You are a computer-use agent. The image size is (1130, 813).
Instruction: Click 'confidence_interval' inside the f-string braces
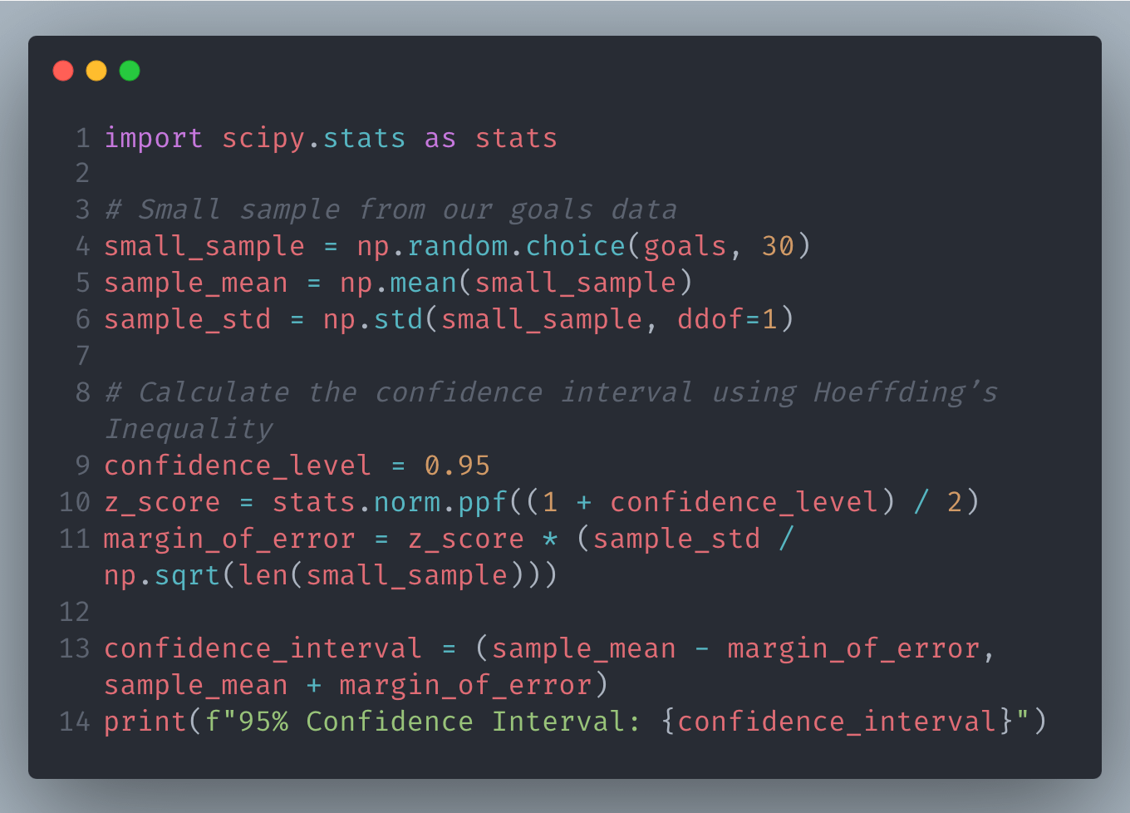tap(838, 722)
